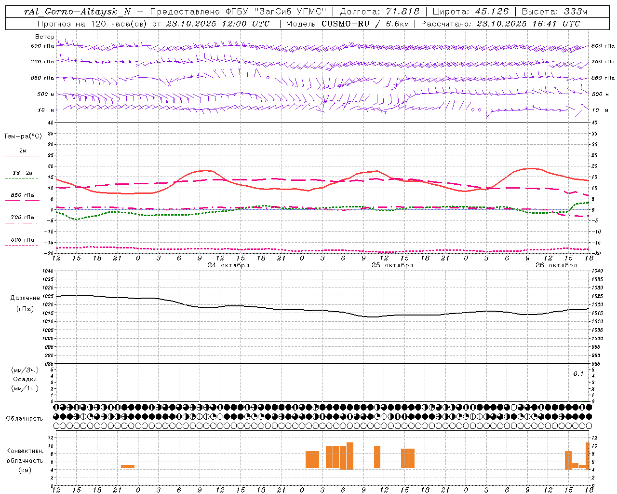Click the solid red 2м legend line sample
Viewport: 617px width, 494px height.
(22, 156)
